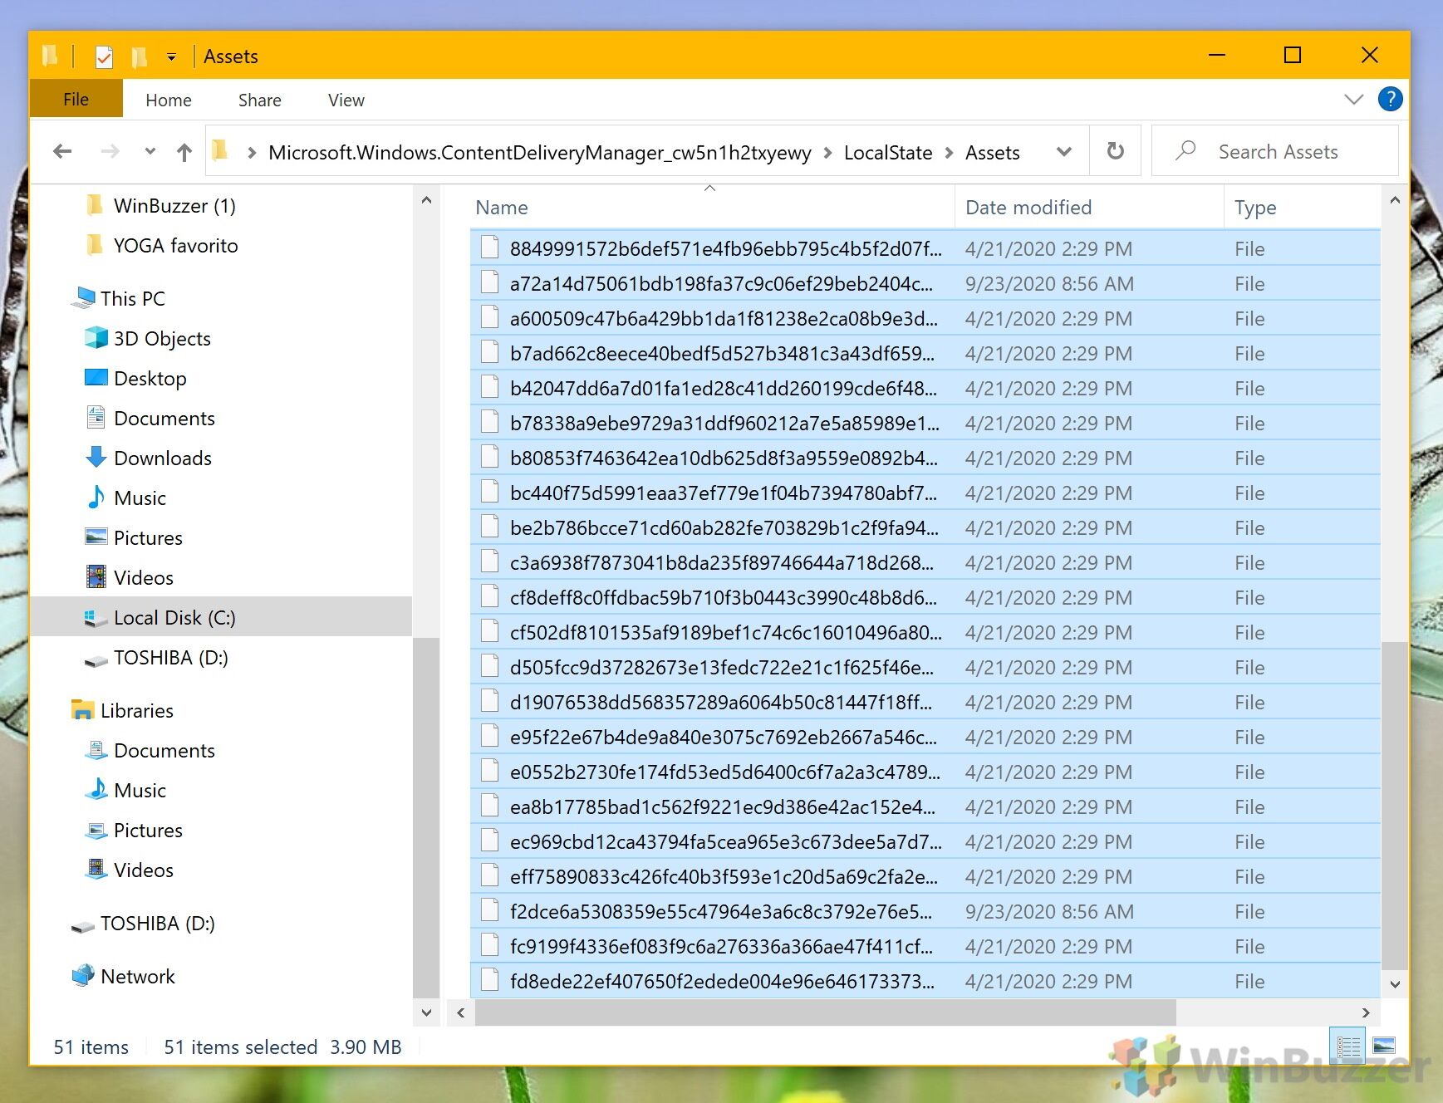Click the Forward navigation arrow

110,151
